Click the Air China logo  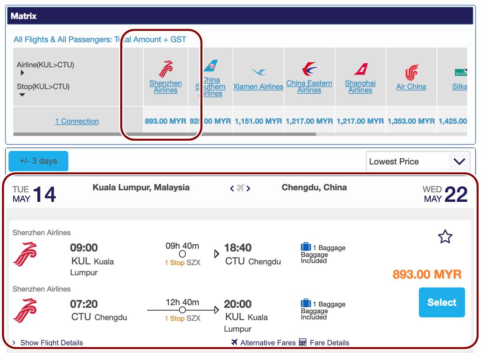tap(411, 73)
